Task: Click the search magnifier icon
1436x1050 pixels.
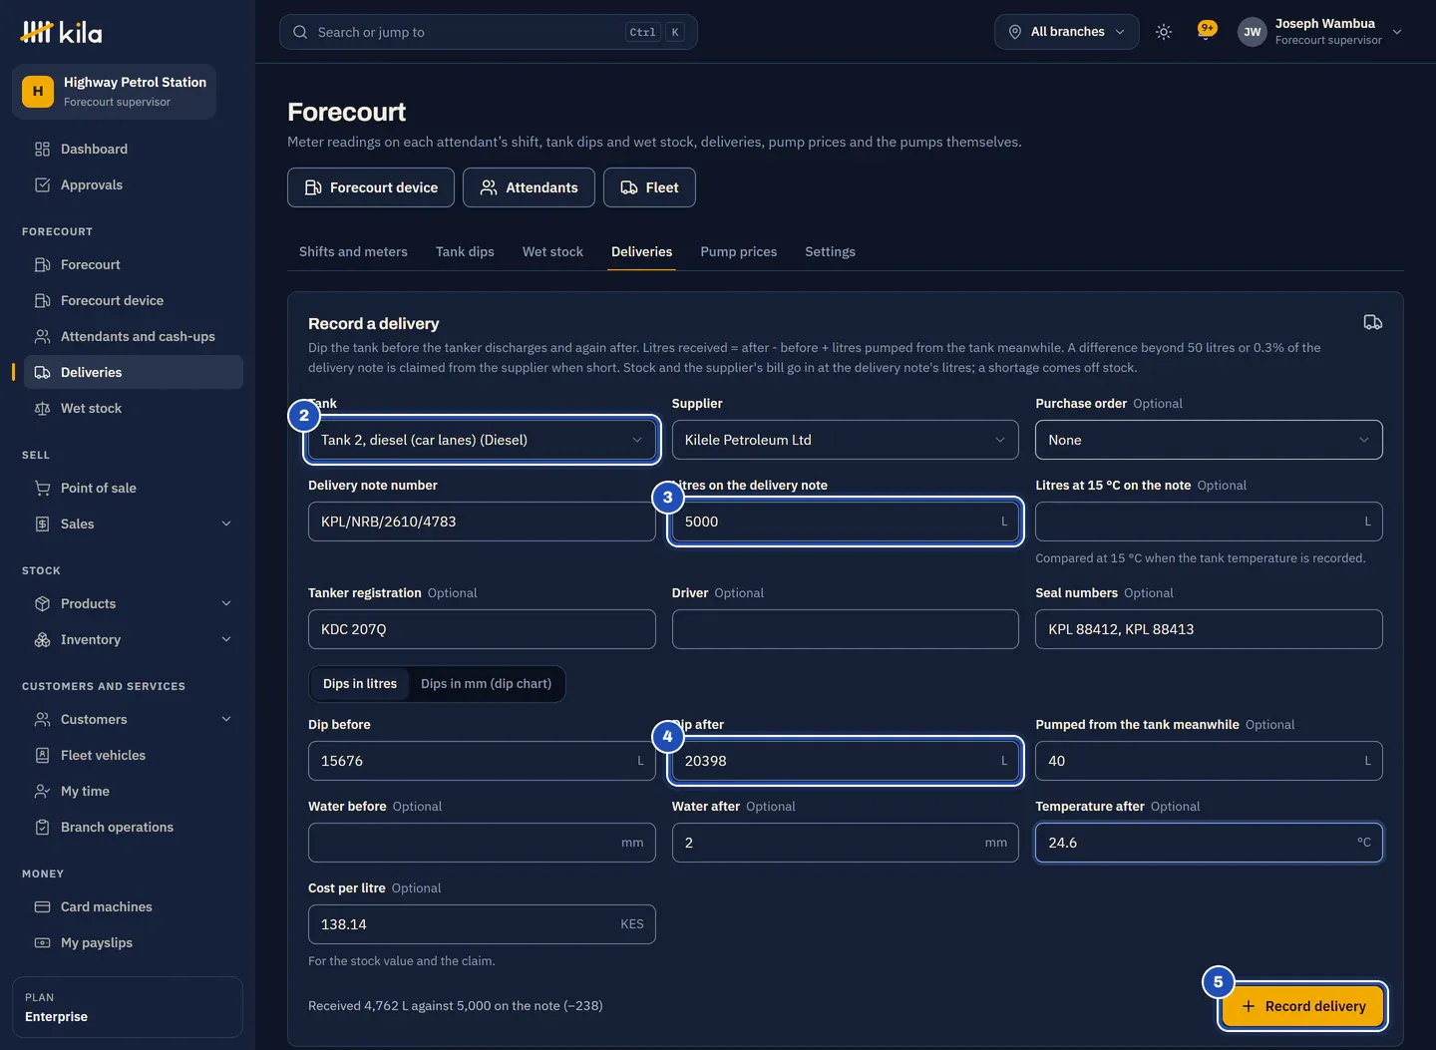Action: (300, 32)
